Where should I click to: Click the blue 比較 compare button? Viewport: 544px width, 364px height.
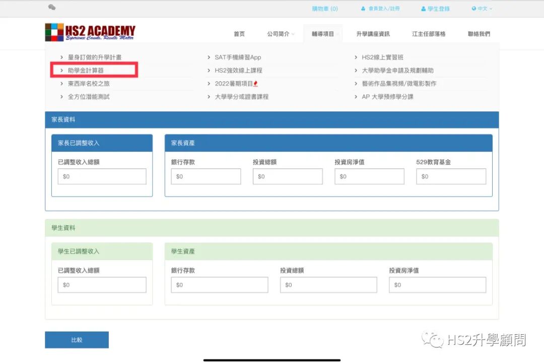tap(77, 340)
